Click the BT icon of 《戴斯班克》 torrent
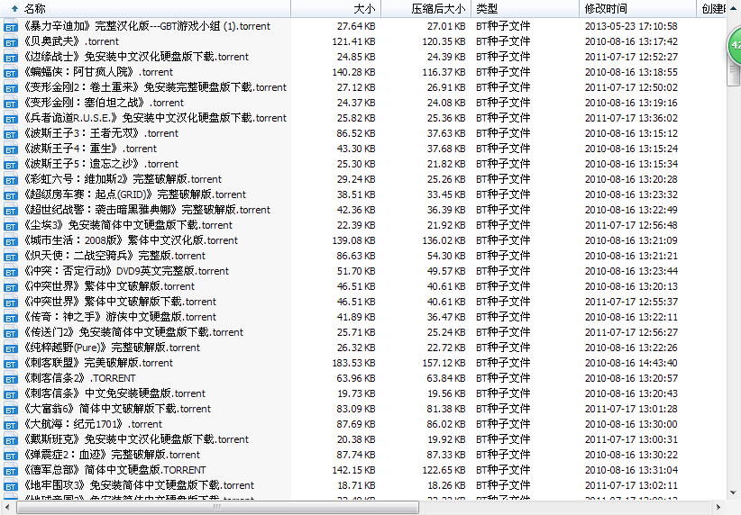The height and width of the screenshot is (515, 741). coord(11,439)
